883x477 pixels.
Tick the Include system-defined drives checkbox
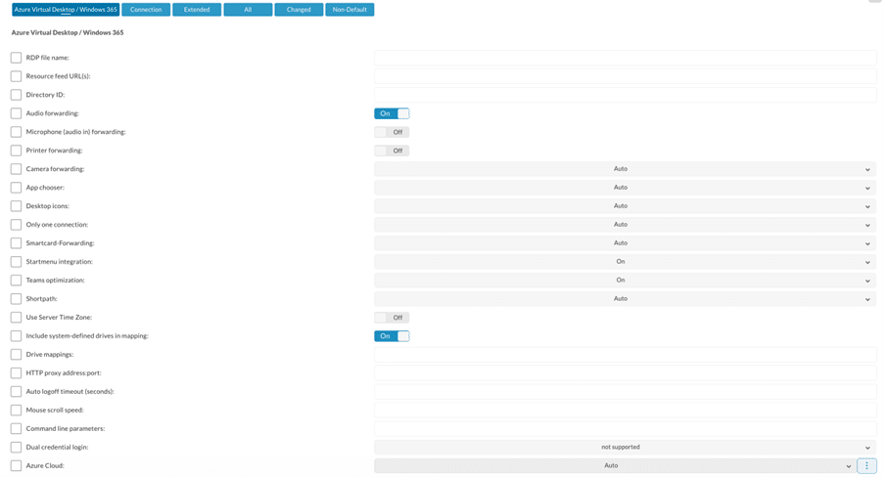16,336
